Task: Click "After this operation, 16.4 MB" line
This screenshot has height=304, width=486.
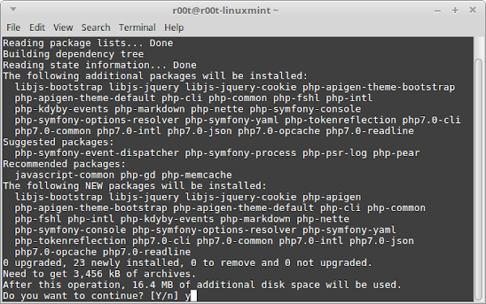Action: click(202, 285)
